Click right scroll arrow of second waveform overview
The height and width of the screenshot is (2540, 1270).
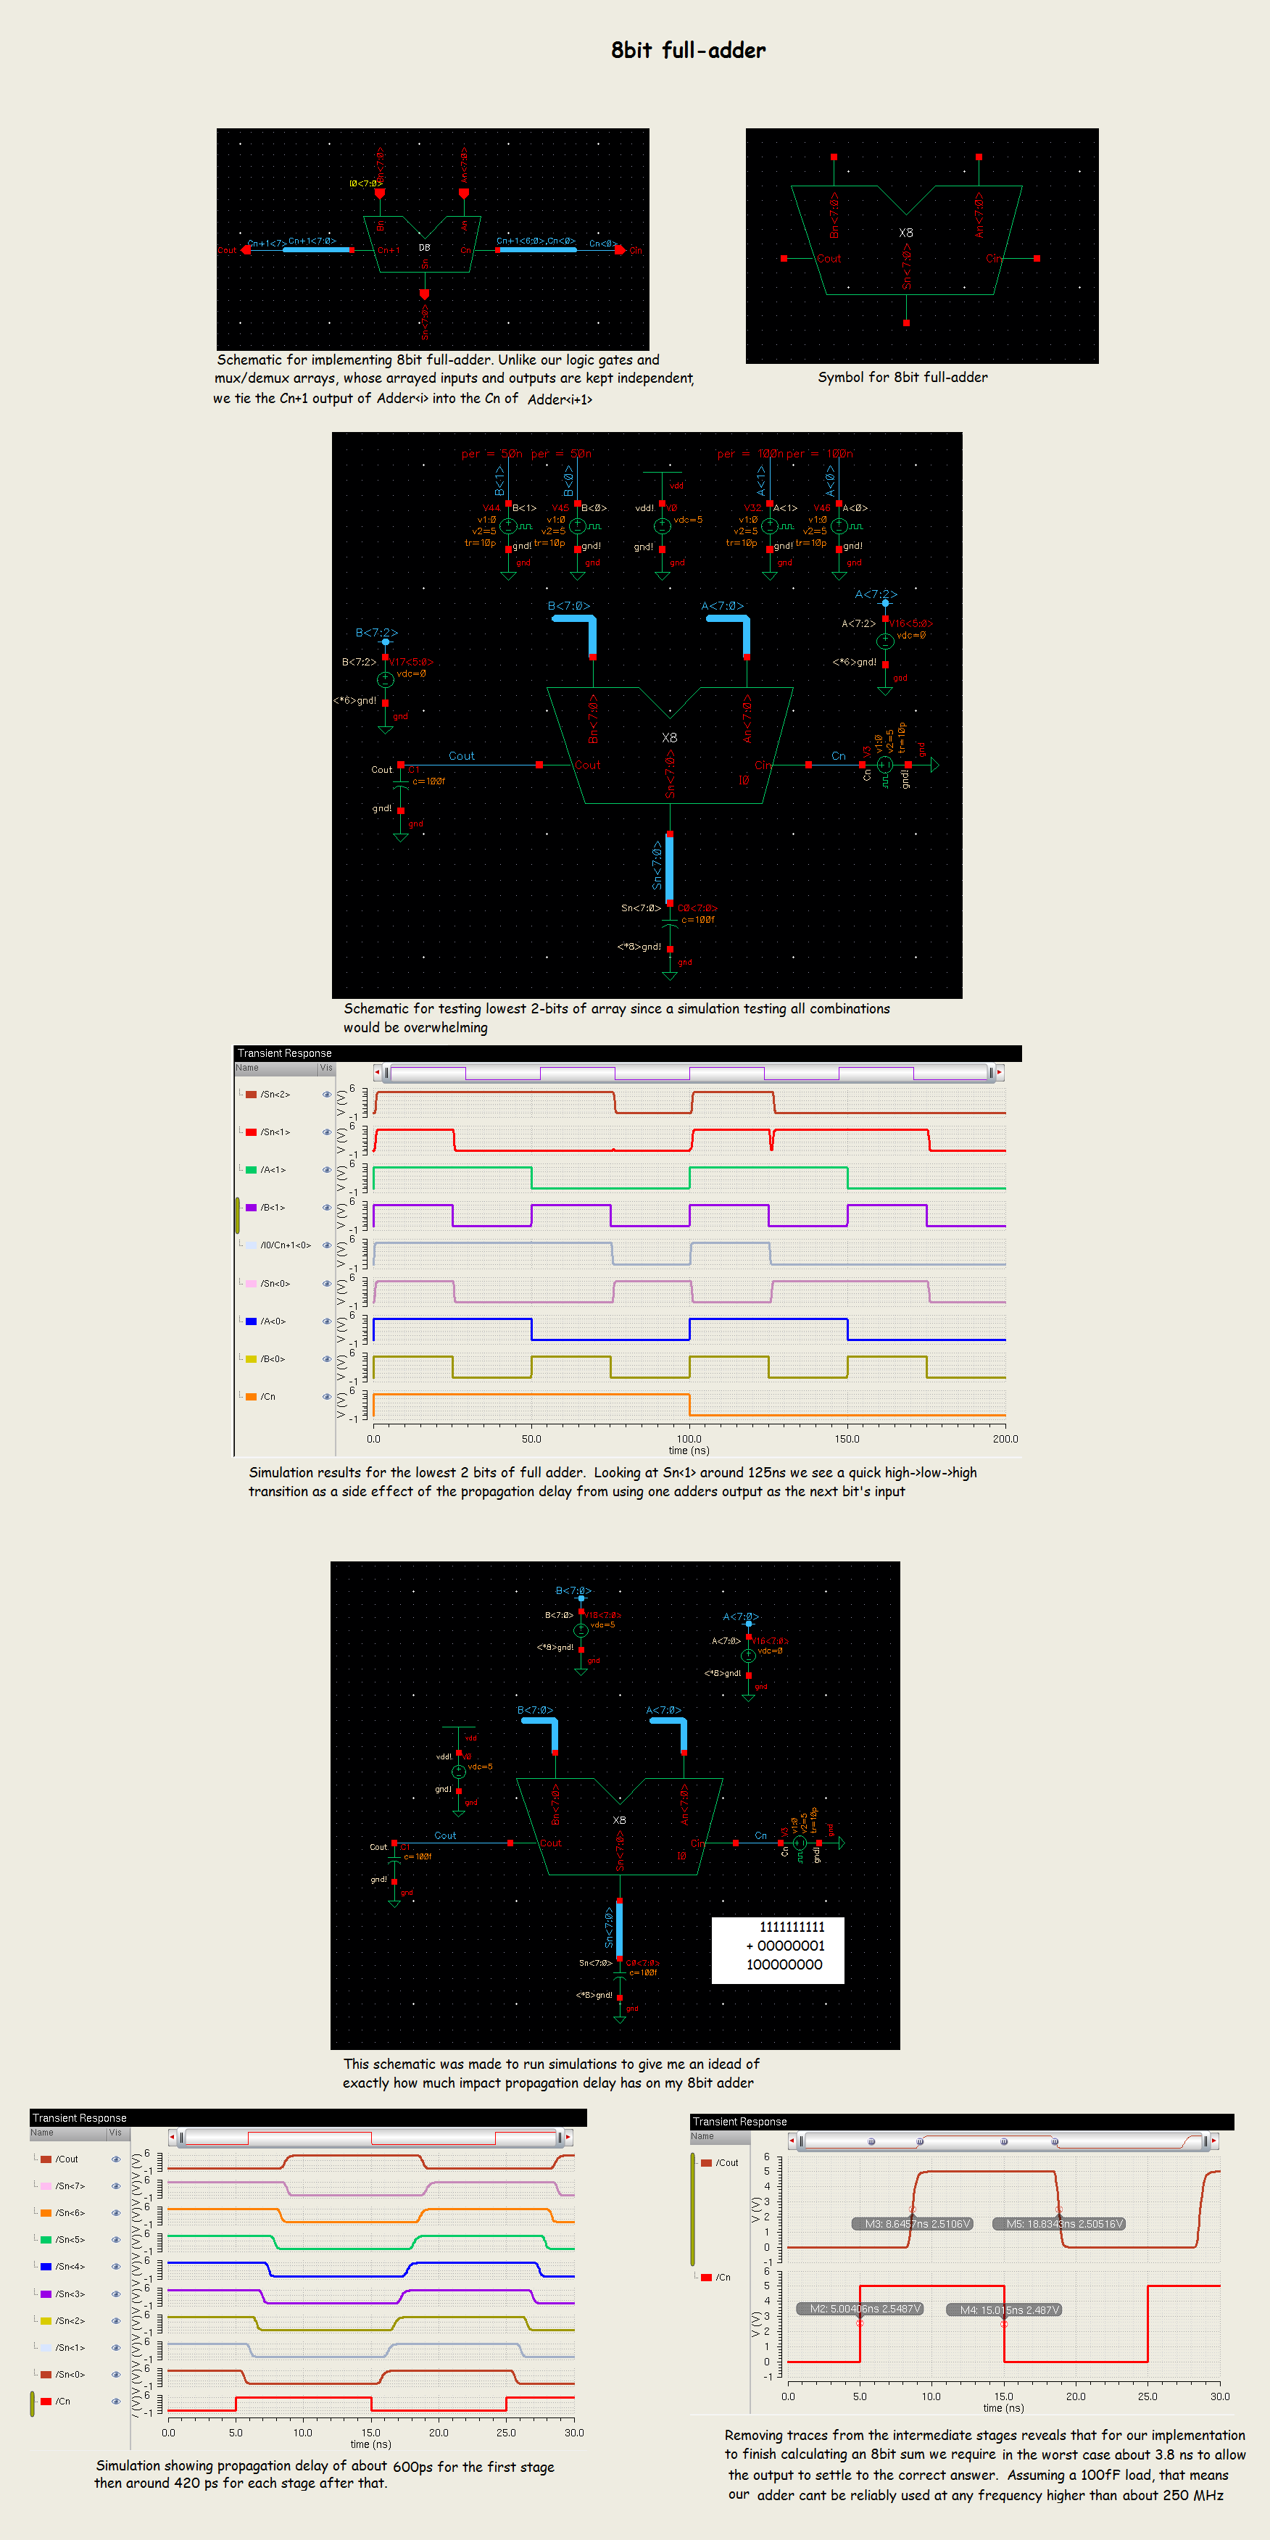coord(568,2138)
